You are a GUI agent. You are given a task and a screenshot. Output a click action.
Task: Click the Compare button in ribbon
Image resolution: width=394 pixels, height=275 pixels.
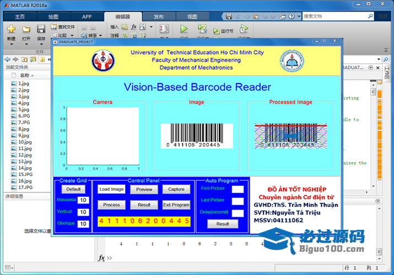[62, 35]
